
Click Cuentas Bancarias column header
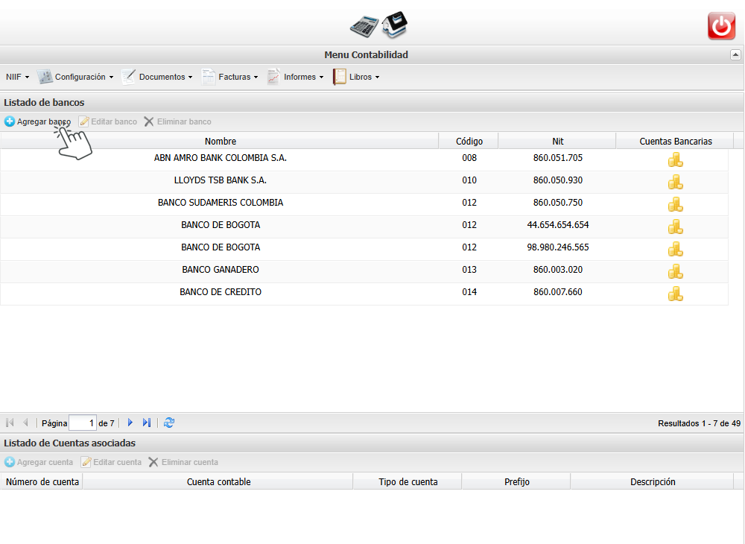click(x=675, y=141)
